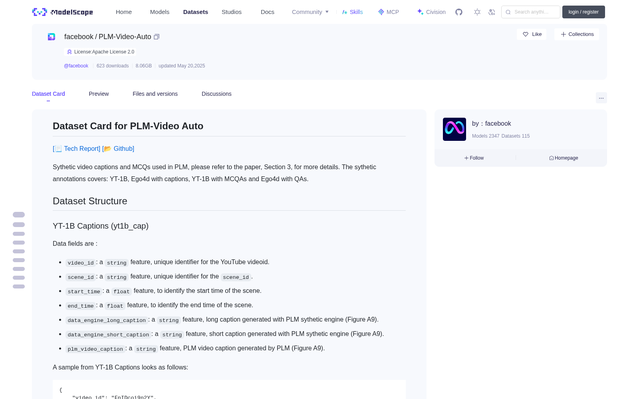The image size is (639, 399).
Task: Click the Models 2347 count
Action: tap(486, 136)
